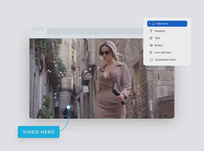Select the Button block label

pos(158,45)
